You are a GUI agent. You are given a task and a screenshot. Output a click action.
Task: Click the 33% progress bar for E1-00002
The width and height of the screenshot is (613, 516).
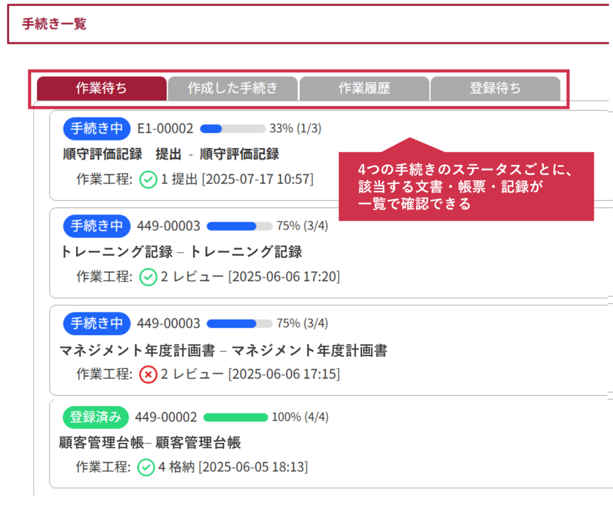click(233, 129)
